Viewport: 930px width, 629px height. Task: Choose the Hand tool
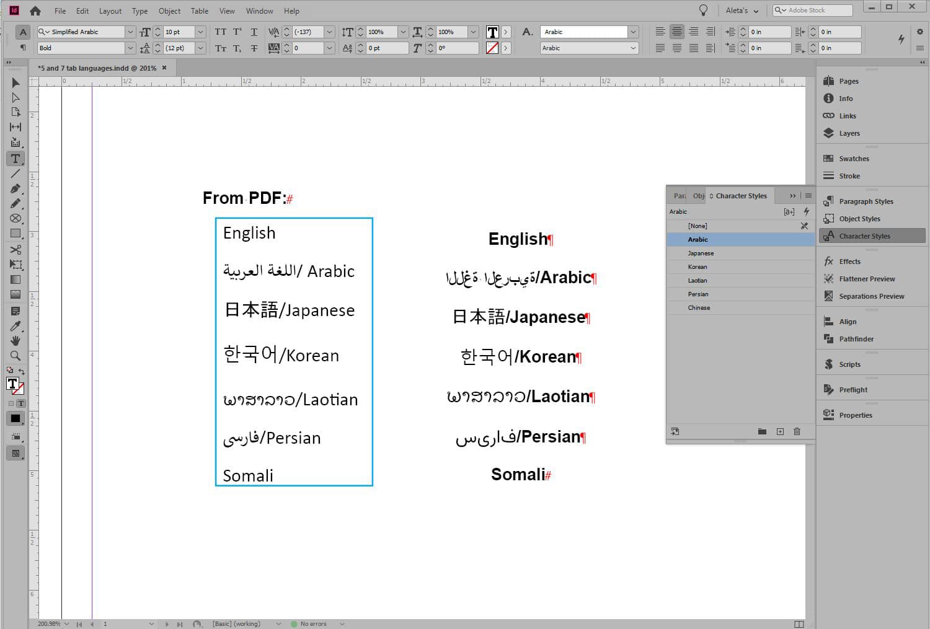pyautogui.click(x=15, y=341)
